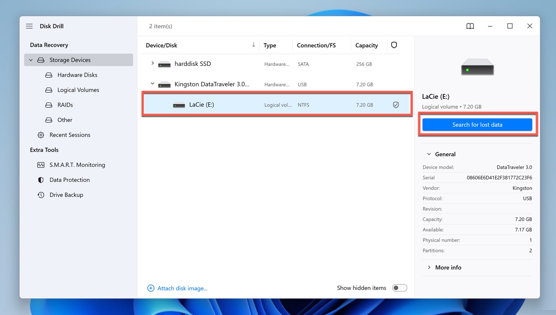This screenshot has height=315, width=556.
Task: Toggle Show hidden items switch
Action: [399, 288]
